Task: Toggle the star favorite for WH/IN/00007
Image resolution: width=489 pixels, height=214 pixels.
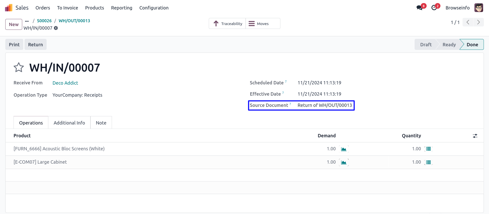Action: (19, 68)
